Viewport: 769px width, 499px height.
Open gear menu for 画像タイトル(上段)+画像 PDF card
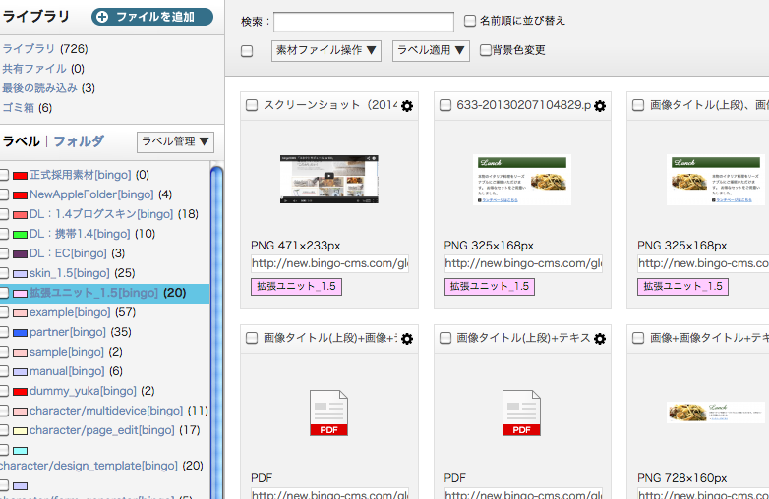407,338
